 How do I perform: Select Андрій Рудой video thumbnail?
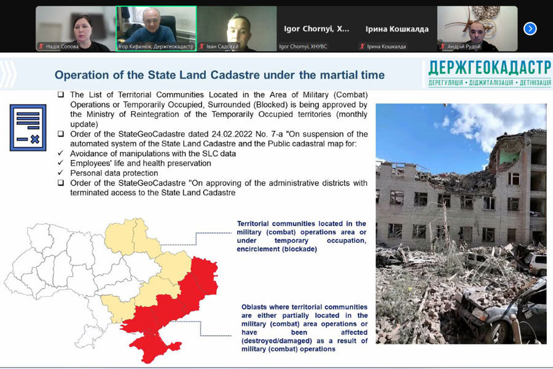tap(477, 29)
